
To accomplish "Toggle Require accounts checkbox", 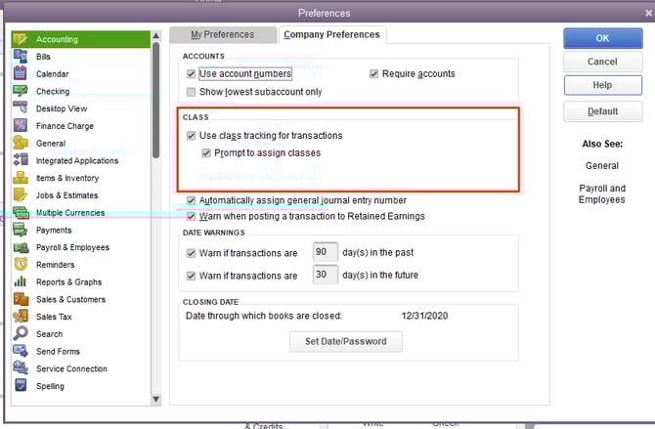I will coord(374,74).
